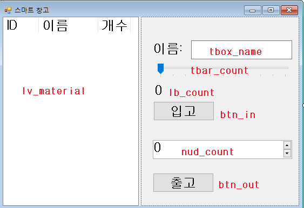Minimize the 스마트 창고 window
This screenshot has height=208, width=304.
tap(253, 10)
